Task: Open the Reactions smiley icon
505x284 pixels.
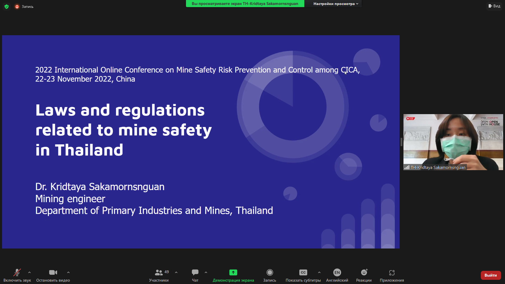Action: [x=364, y=272]
